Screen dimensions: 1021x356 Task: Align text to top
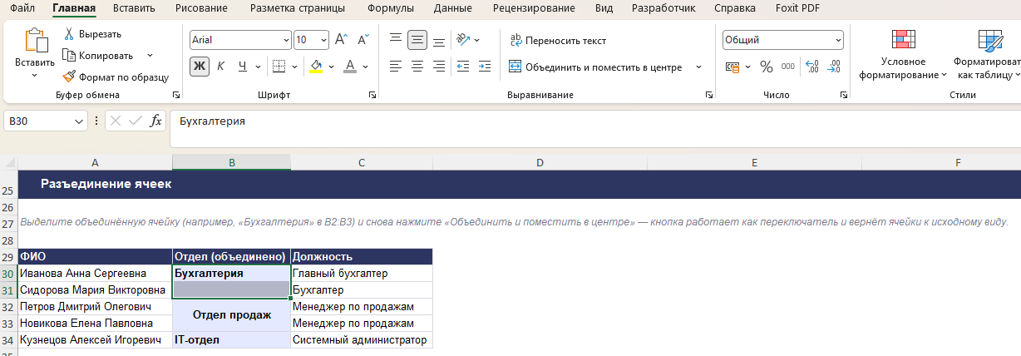click(x=396, y=39)
